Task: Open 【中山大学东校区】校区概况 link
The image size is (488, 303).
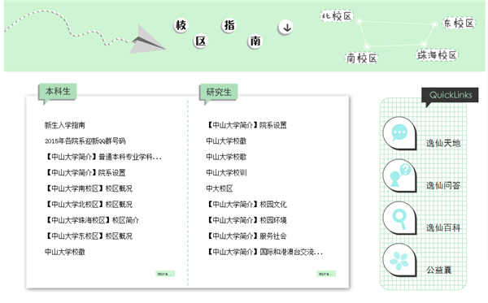Action: [x=89, y=236]
